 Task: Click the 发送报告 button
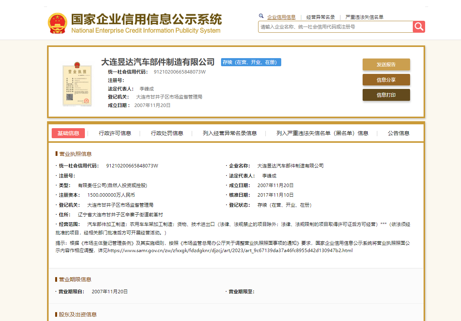(x=386, y=65)
